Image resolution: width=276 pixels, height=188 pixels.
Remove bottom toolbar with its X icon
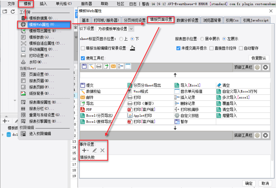coord(266,135)
